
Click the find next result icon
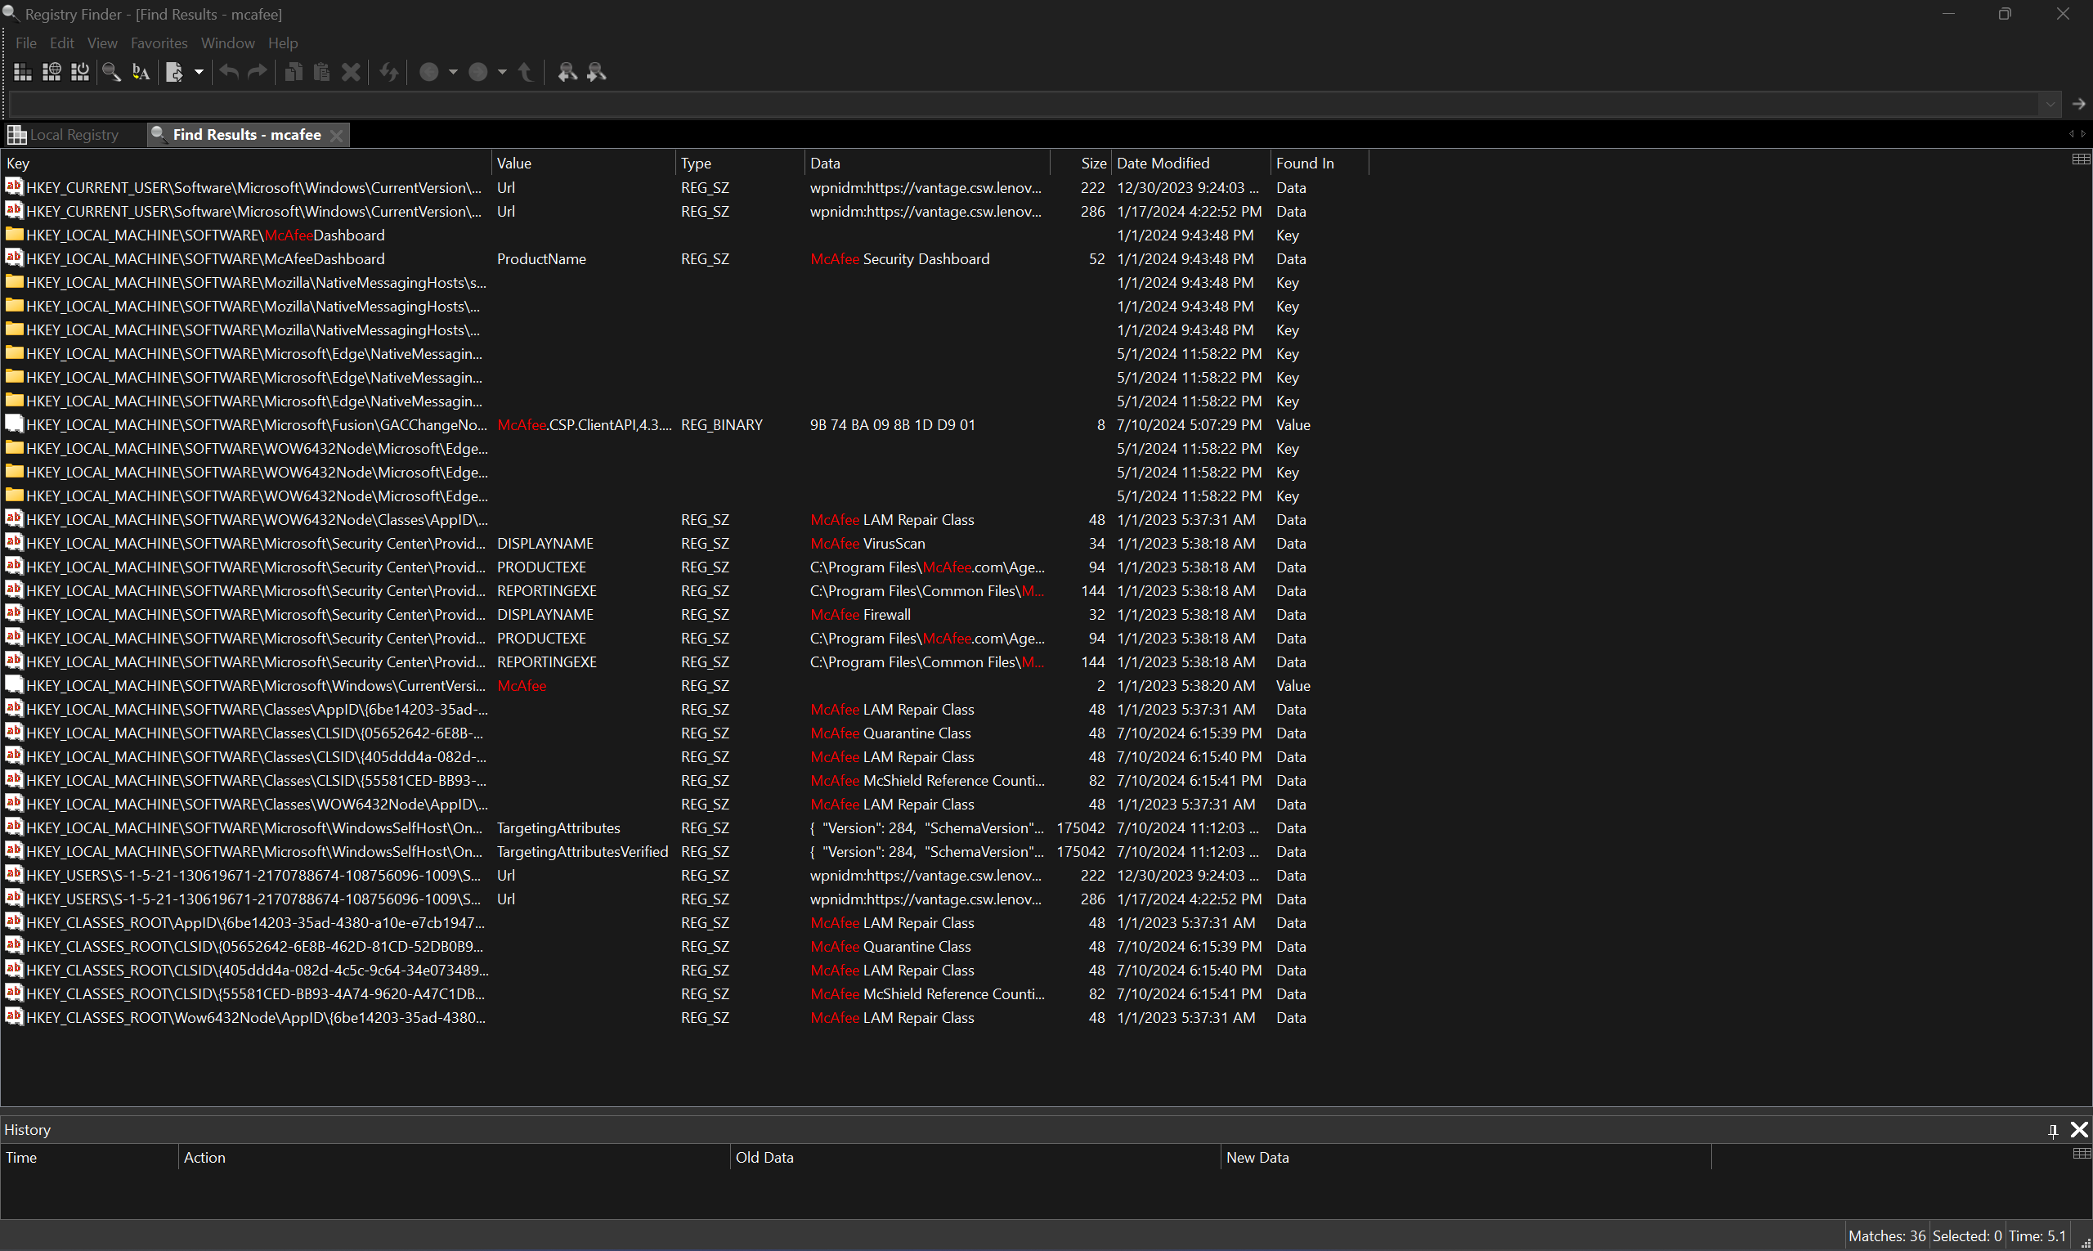coord(597,73)
